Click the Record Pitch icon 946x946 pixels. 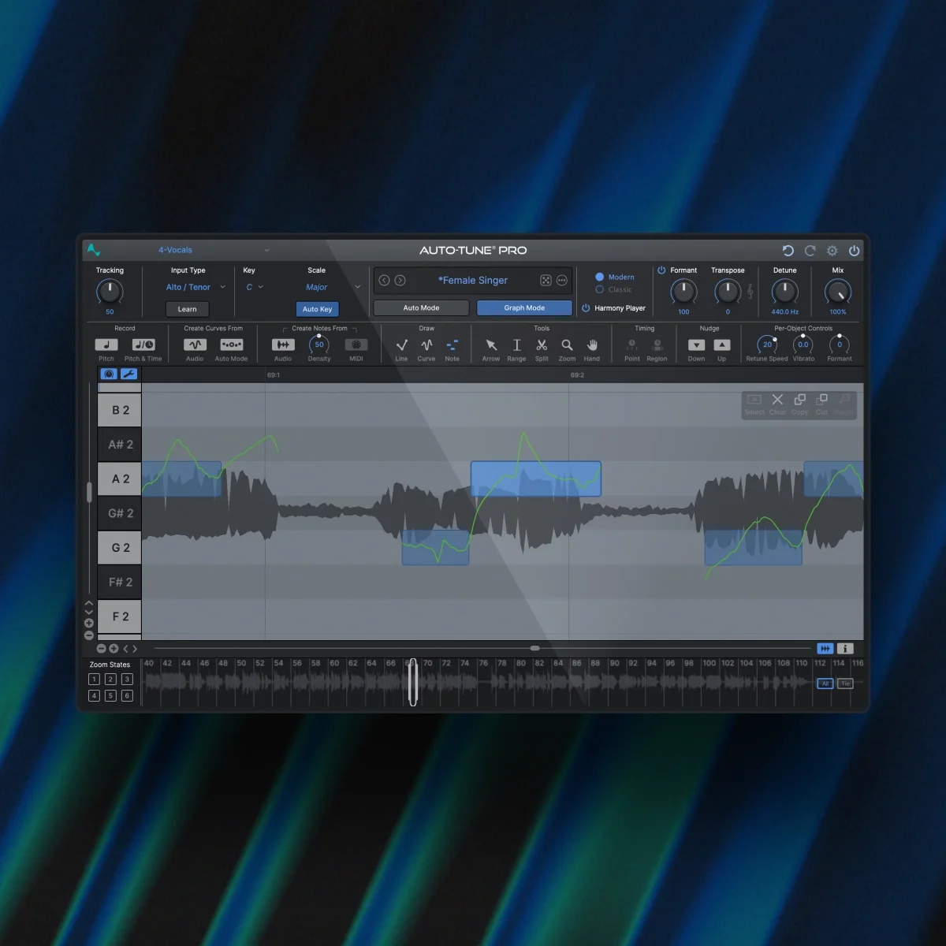[106, 345]
